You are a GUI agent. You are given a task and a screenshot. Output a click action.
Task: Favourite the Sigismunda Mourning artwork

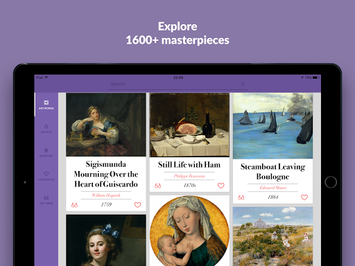tap(137, 205)
